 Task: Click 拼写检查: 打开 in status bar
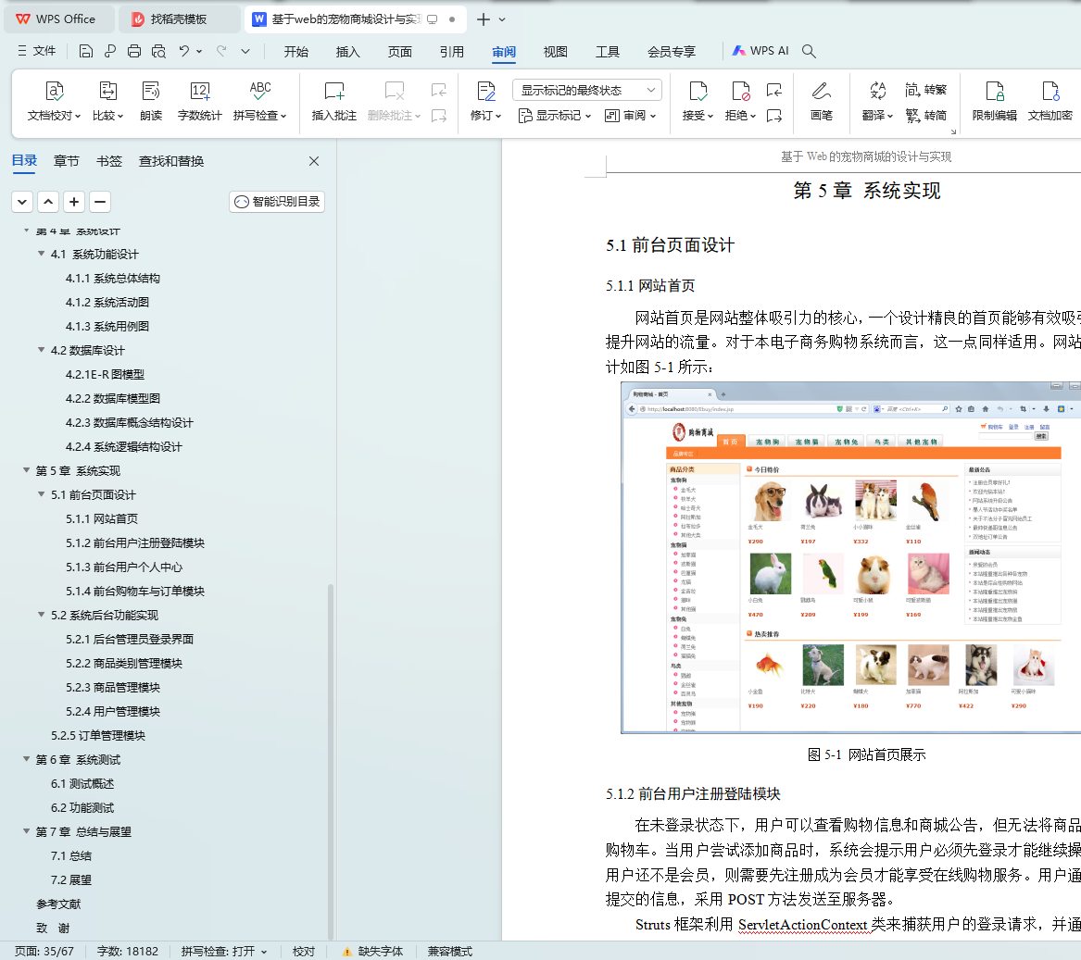(x=223, y=951)
